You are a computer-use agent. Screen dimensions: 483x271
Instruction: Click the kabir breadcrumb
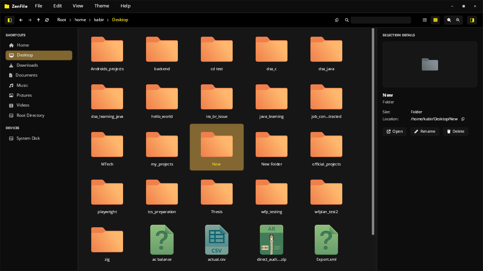pos(99,20)
